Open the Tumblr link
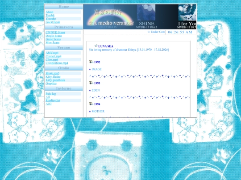Viewport: 241px width, 180px height. click(50, 15)
